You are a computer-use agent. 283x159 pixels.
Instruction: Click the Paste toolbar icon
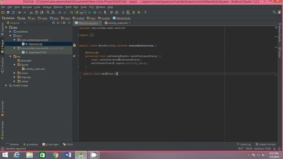coord(42,12)
